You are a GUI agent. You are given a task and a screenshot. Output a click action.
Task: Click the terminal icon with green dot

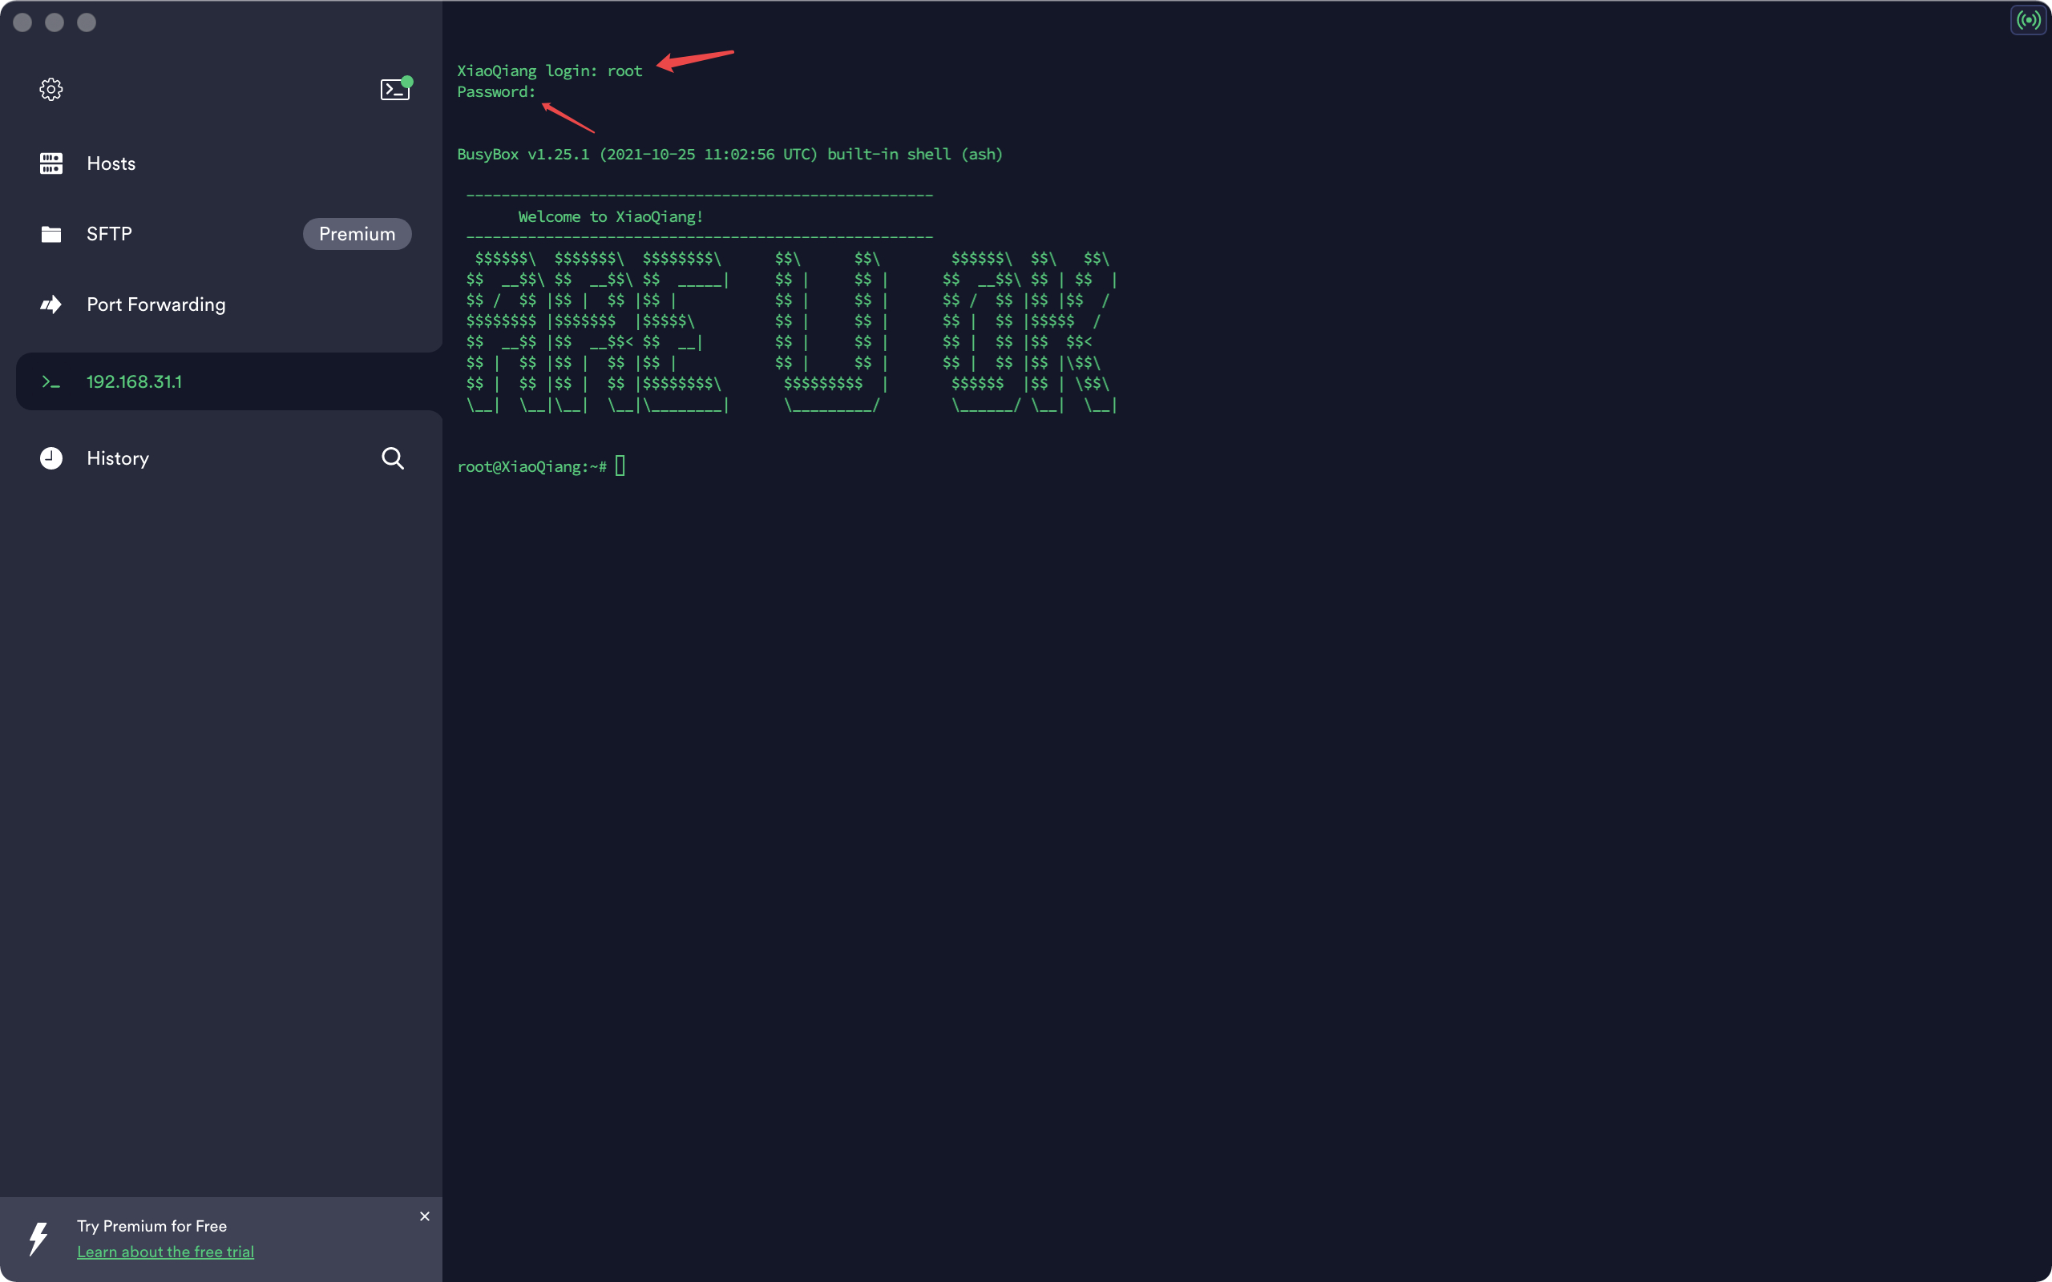394,89
